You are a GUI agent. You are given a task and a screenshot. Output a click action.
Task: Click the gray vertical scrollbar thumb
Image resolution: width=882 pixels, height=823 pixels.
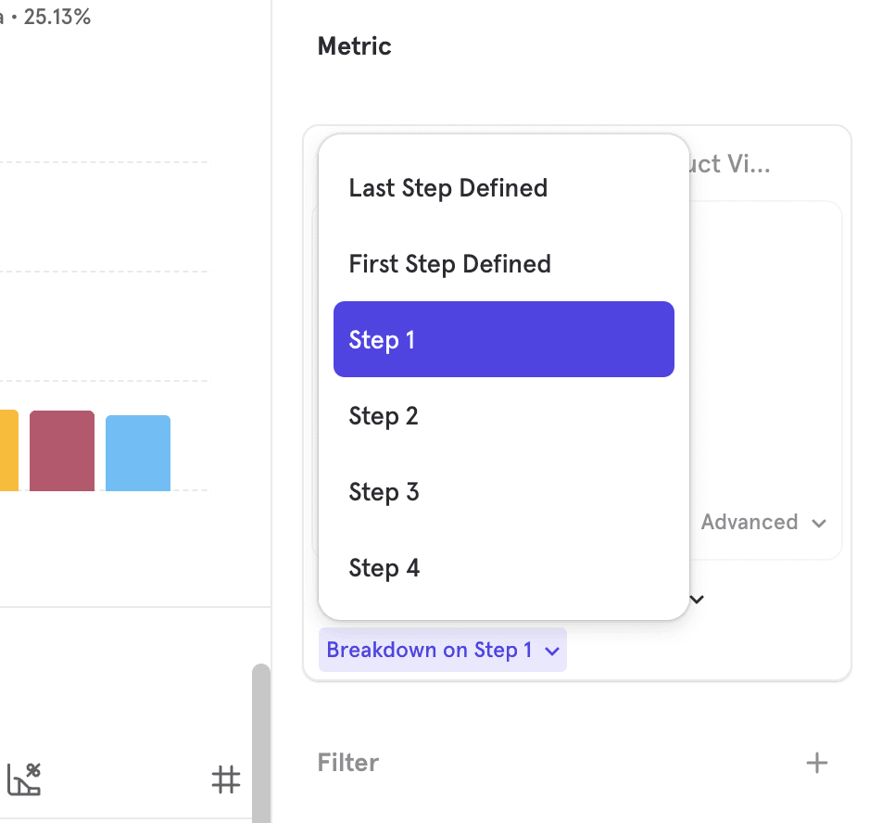(x=261, y=741)
